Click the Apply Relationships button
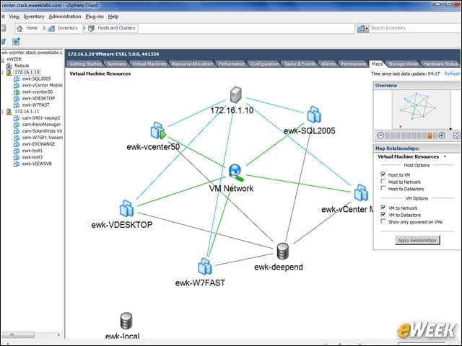Image resolution: width=462 pixels, height=346 pixels. tap(417, 240)
